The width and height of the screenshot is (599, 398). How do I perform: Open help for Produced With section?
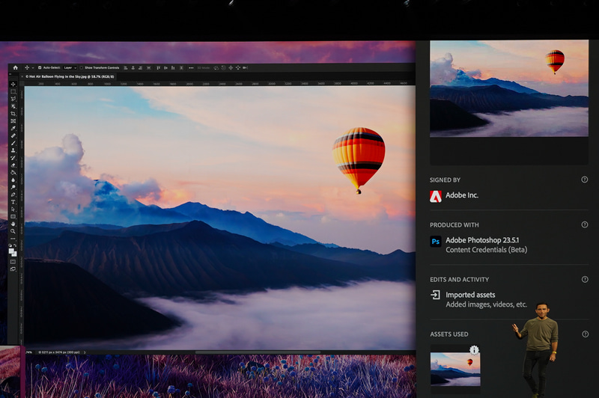click(x=585, y=224)
